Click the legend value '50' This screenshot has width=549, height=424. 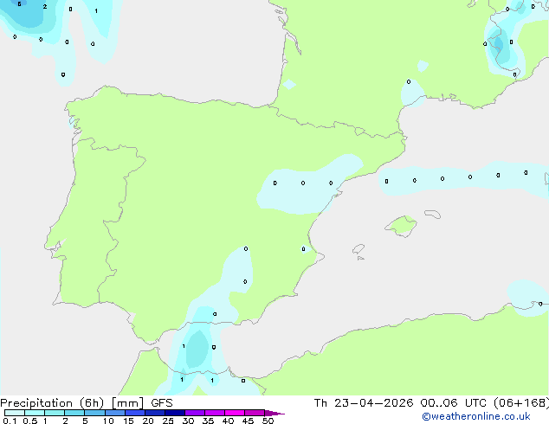[268, 421]
